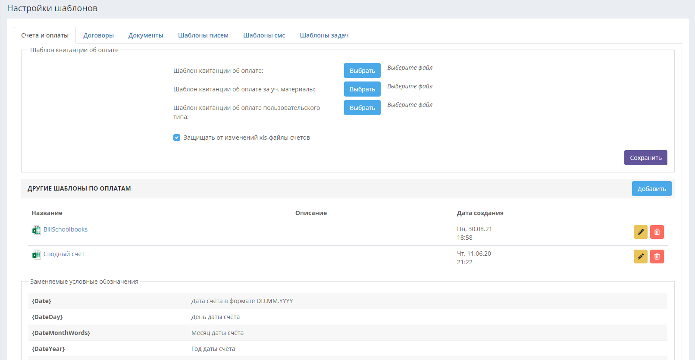Image resolution: width=695 pixels, height=360 pixels.
Task: Open the Договоры tab
Action: [99, 35]
